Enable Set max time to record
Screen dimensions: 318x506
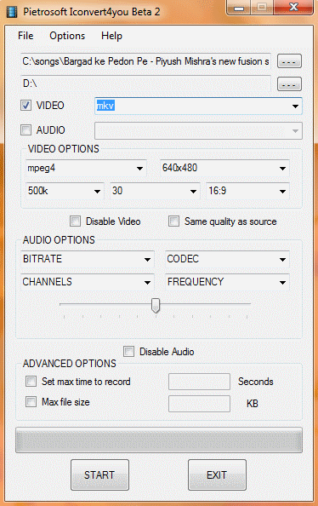coord(31,382)
